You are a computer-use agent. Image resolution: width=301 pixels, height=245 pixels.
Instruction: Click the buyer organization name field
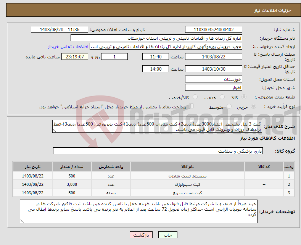[x=156, y=38]
